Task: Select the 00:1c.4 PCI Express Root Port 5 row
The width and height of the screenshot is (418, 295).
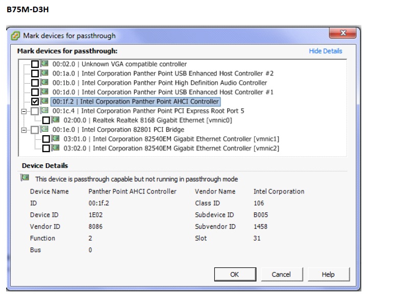Action: click(x=148, y=111)
